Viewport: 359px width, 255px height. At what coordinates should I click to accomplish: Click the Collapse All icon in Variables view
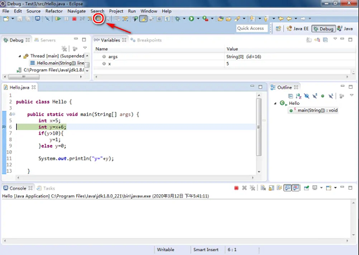pyautogui.click(x=325, y=40)
